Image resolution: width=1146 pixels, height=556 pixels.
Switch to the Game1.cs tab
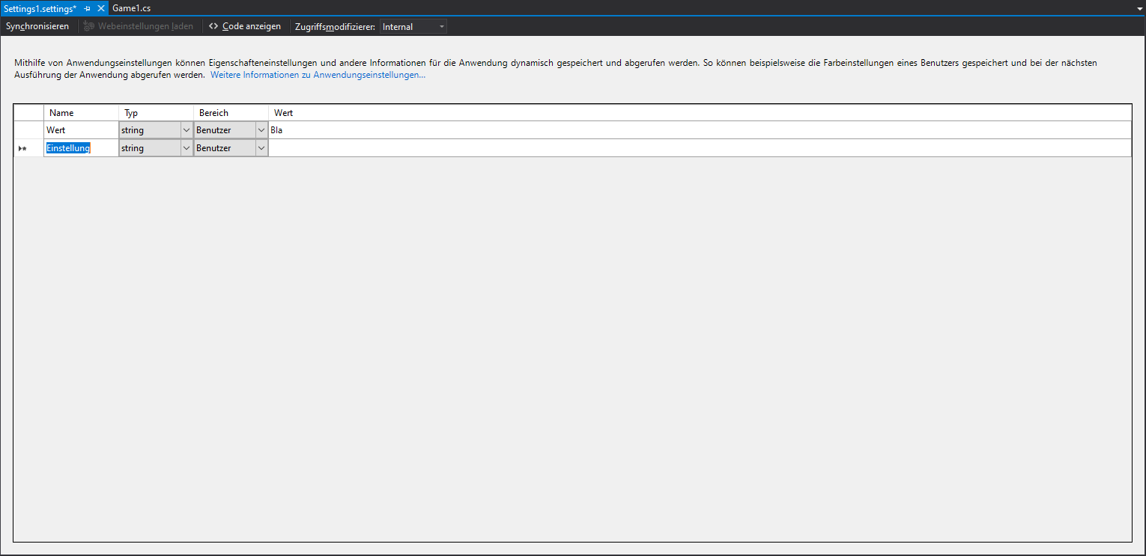click(x=132, y=7)
